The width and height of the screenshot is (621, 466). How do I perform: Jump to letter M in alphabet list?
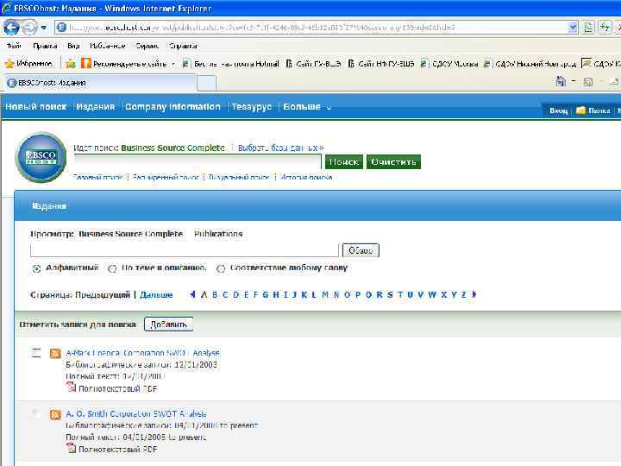point(325,295)
